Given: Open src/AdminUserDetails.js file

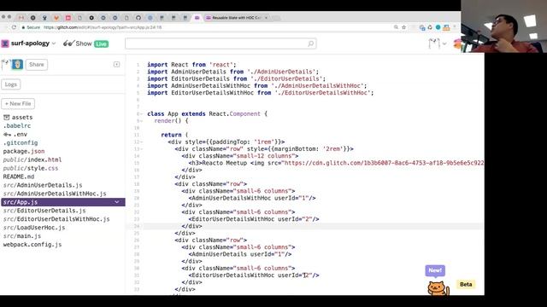Looking at the screenshot, I should tap(43, 185).
